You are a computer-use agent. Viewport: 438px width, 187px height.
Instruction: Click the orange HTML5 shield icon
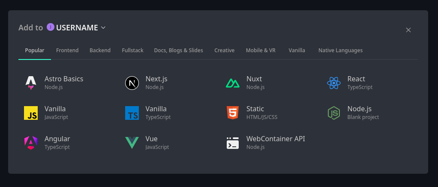[233, 113]
